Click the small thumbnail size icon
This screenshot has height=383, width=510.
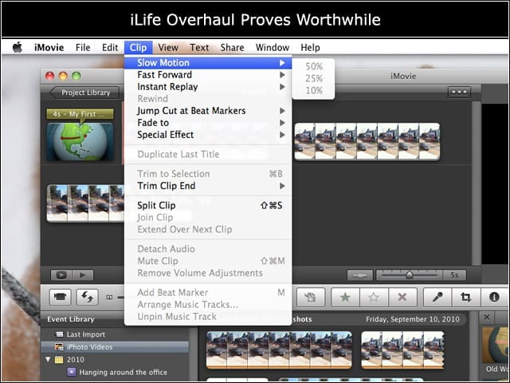click(109, 298)
